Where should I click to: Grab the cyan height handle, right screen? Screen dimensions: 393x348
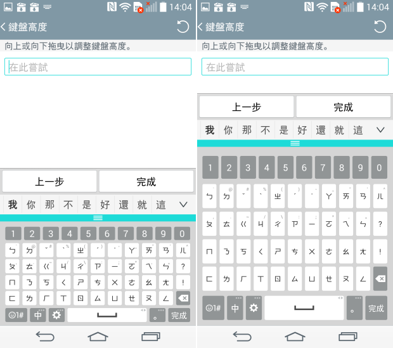click(x=295, y=143)
